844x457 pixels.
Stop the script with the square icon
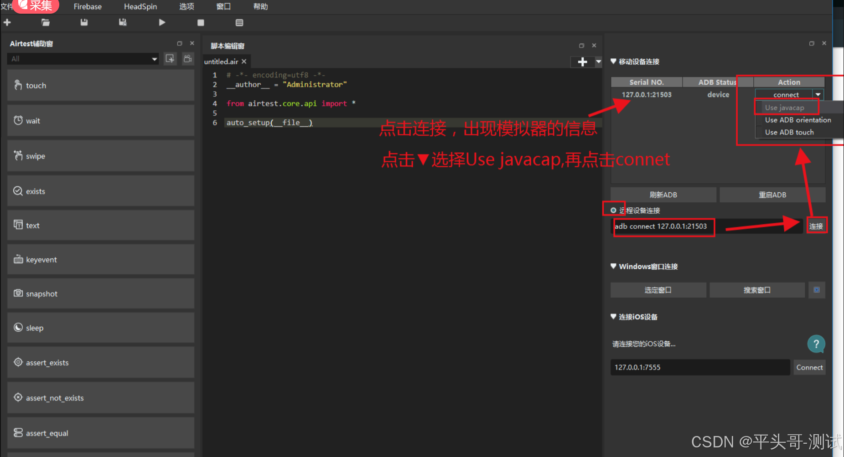(x=201, y=23)
